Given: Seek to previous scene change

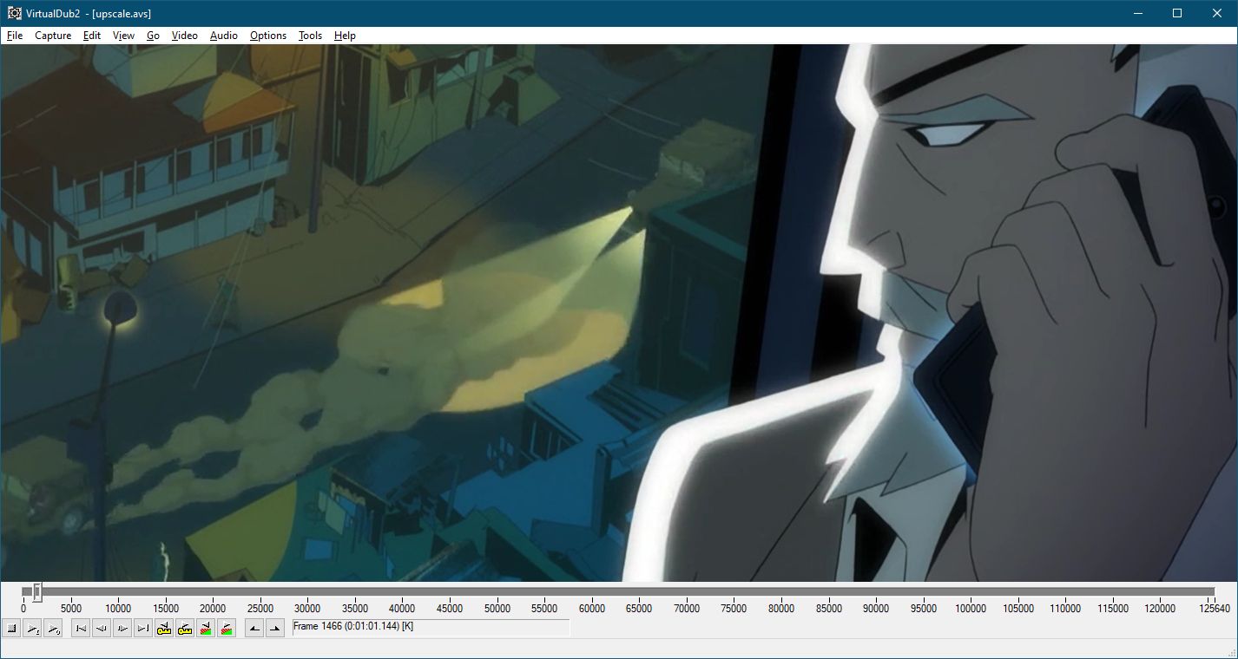Looking at the screenshot, I should point(206,629).
